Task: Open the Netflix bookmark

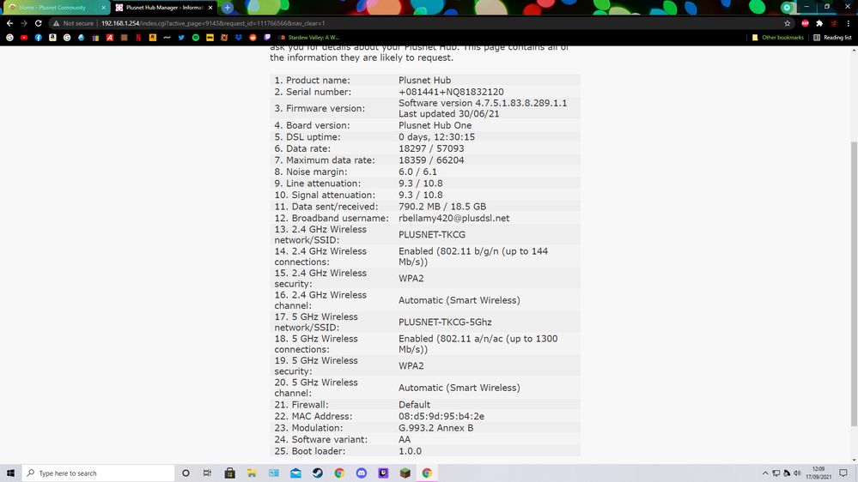Action: (138, 38)
